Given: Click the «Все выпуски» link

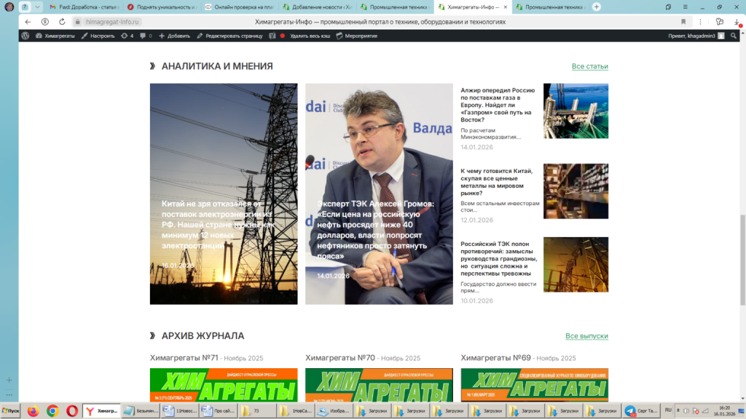Looking at the screenshot, I should click(x=586, y=336).
